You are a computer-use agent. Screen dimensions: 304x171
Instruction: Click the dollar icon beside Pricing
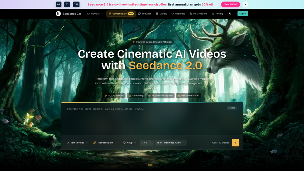pyautogui.click(x=213, y=14)
